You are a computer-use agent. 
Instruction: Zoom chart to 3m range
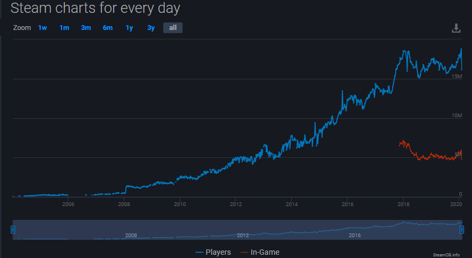tap(86, 28)
